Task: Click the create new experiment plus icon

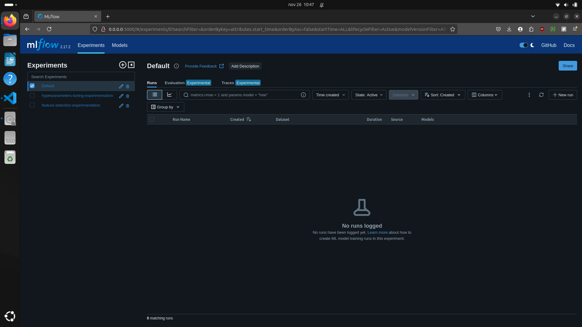Action: (122, 65)
